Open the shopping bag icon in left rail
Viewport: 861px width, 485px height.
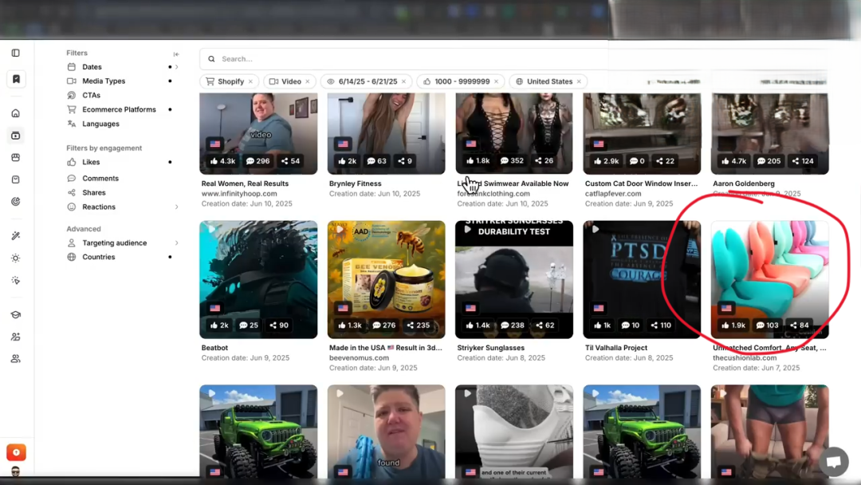click(x=15, y=179)
